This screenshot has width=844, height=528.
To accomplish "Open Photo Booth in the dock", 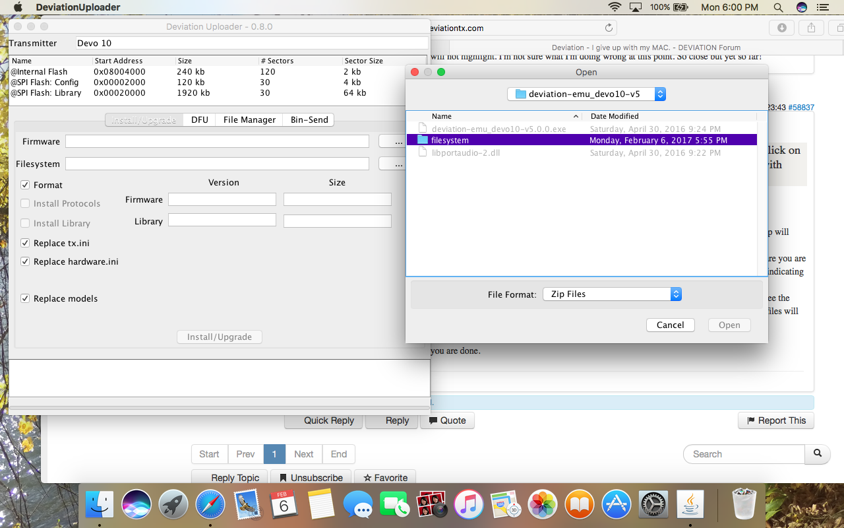I will 432,506.
